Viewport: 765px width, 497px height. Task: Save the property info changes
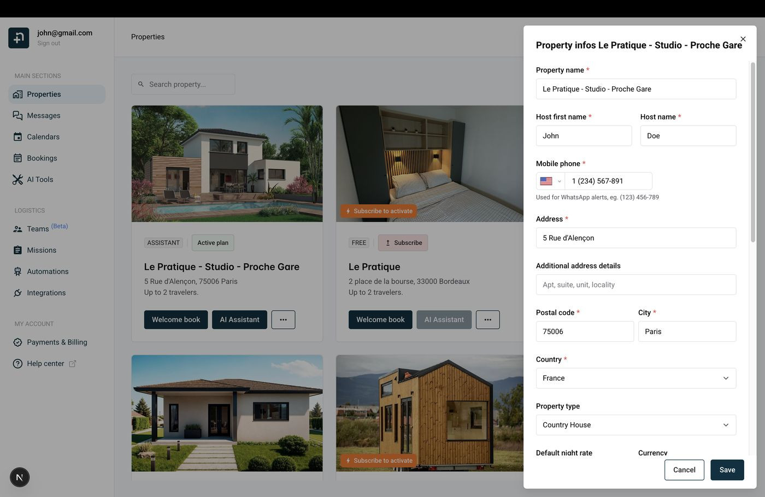tap(727, 469)
